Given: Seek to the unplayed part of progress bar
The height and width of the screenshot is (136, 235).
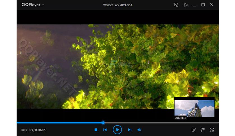Looking at the screenshot, I should 162,123.
